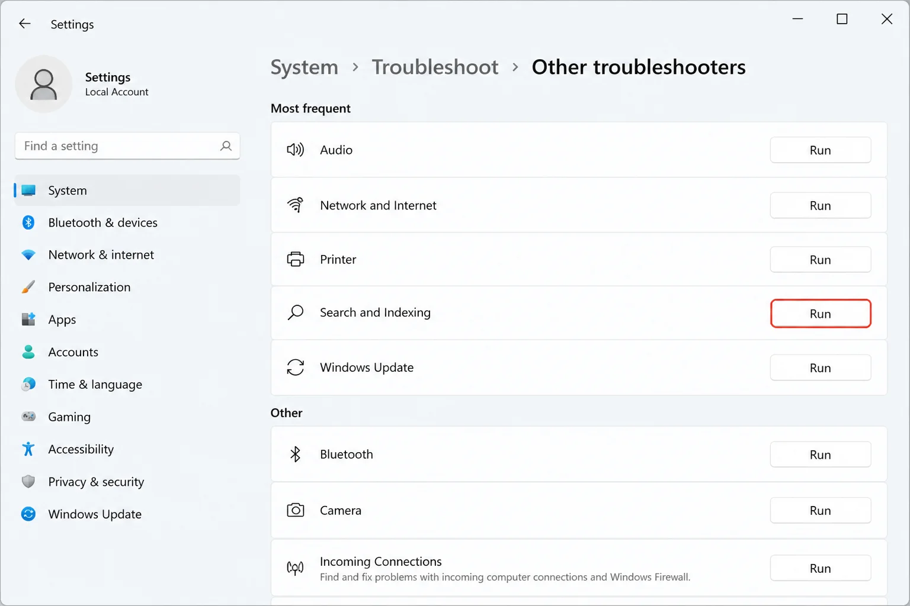Click the Incoming Connections antenna icon

296,568
